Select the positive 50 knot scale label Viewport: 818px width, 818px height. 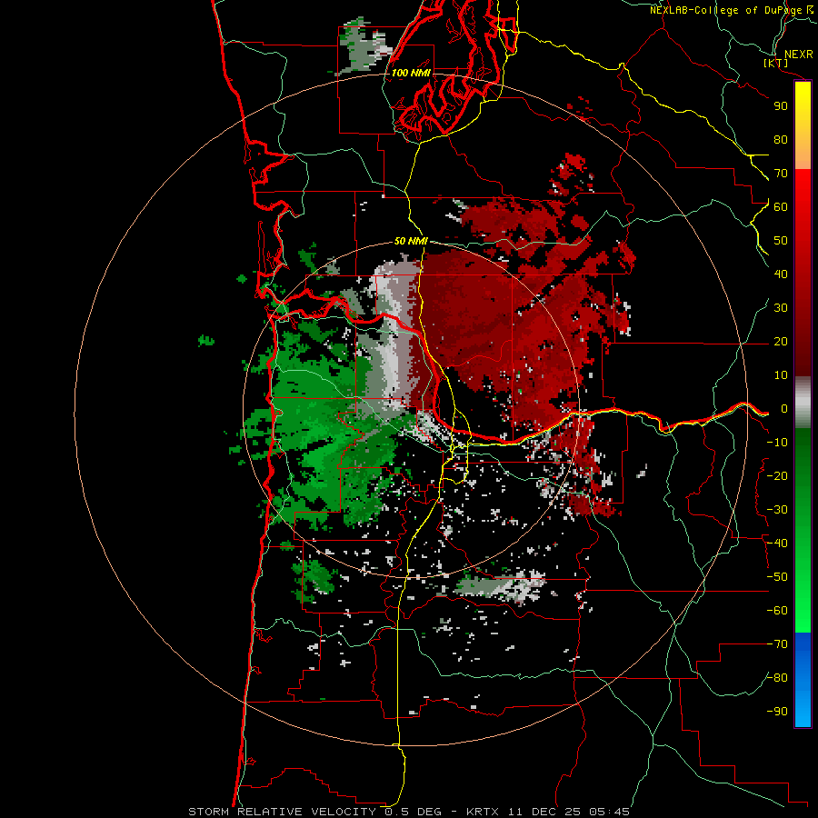click(781, 241)
